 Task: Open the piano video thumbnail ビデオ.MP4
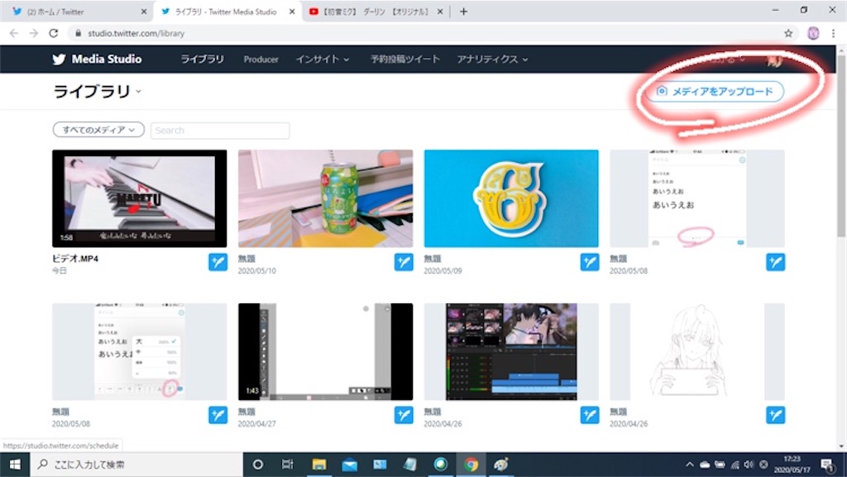tap(139, 198)
